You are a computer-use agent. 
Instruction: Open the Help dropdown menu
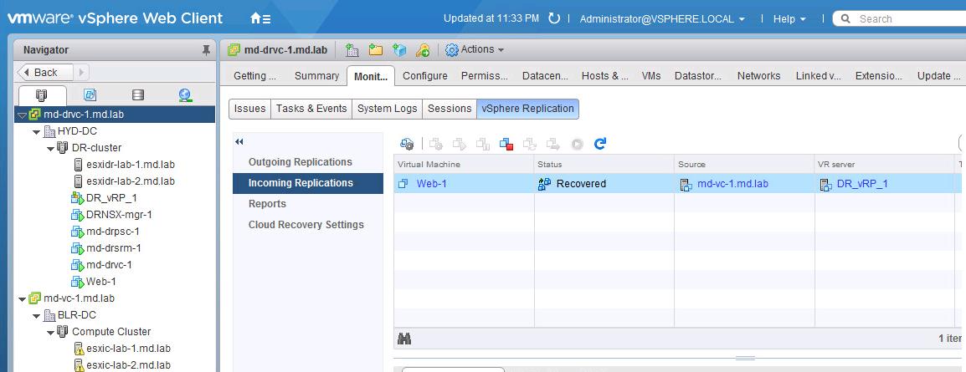coord(789,19)
